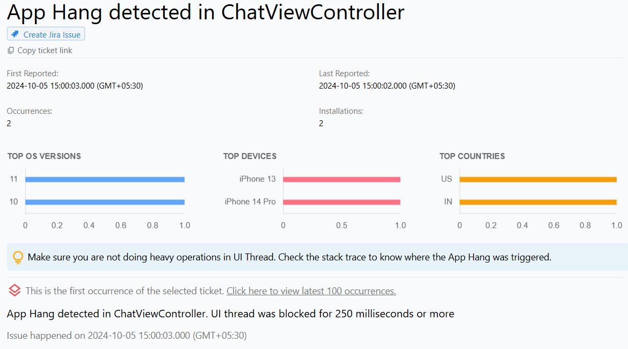This screenshot has height=349, width=628.
Task: Copy ticket link text
Action: pos(45,50)
